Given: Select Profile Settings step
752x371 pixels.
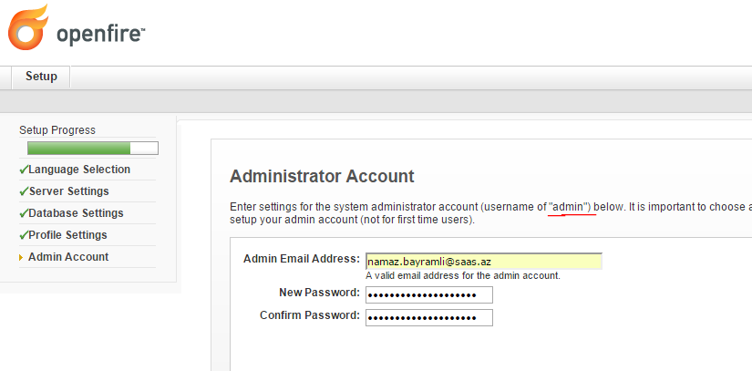Looking at the screenshot, I should [67, 235].
